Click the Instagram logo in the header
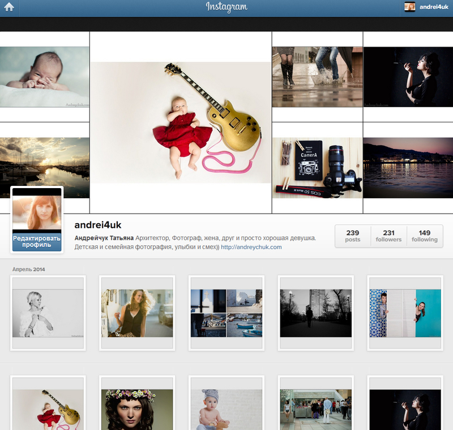The image size is (453, 430). (226, 7)
